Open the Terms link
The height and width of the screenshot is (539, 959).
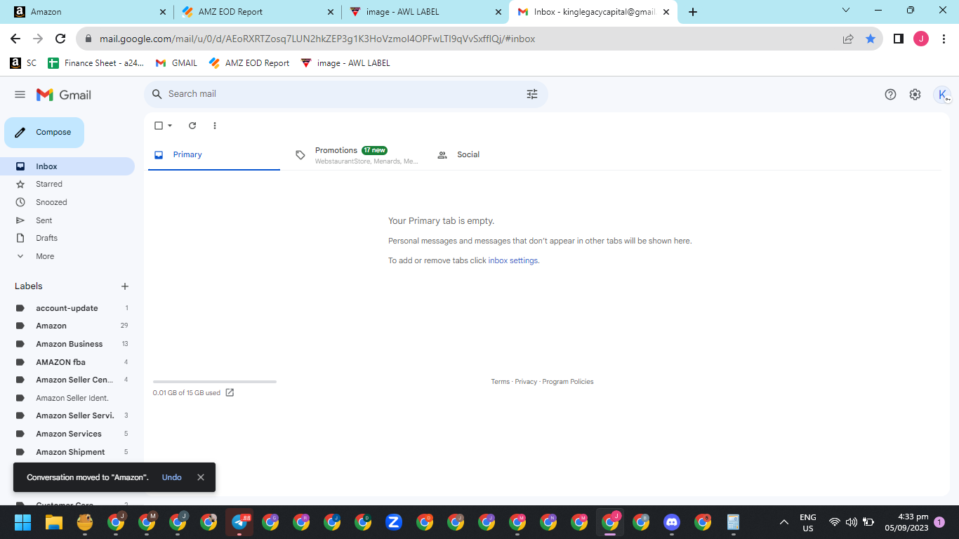point(501,382)
